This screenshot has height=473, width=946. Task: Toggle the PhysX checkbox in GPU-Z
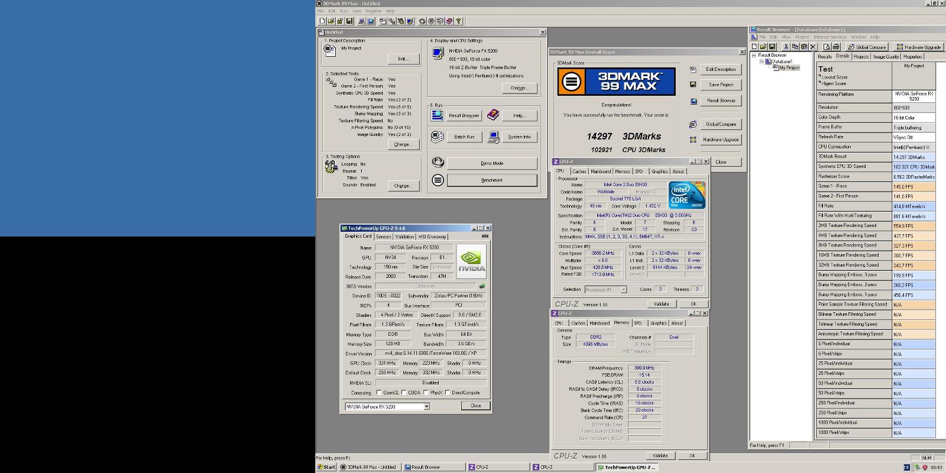(426, 392)
